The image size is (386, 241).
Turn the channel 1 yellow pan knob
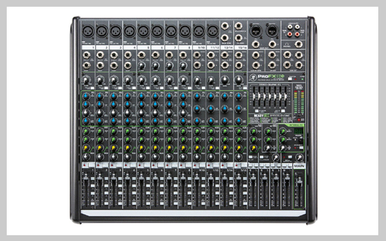coord(86,147)
